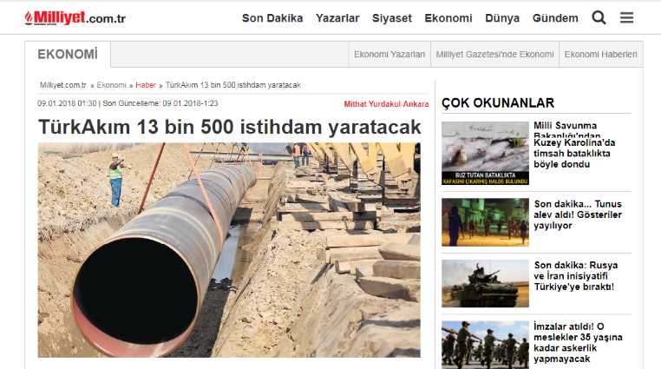This screenshot has width=661, height=369.
Task: Open the search magnifier icon
Action: point(599,17)
